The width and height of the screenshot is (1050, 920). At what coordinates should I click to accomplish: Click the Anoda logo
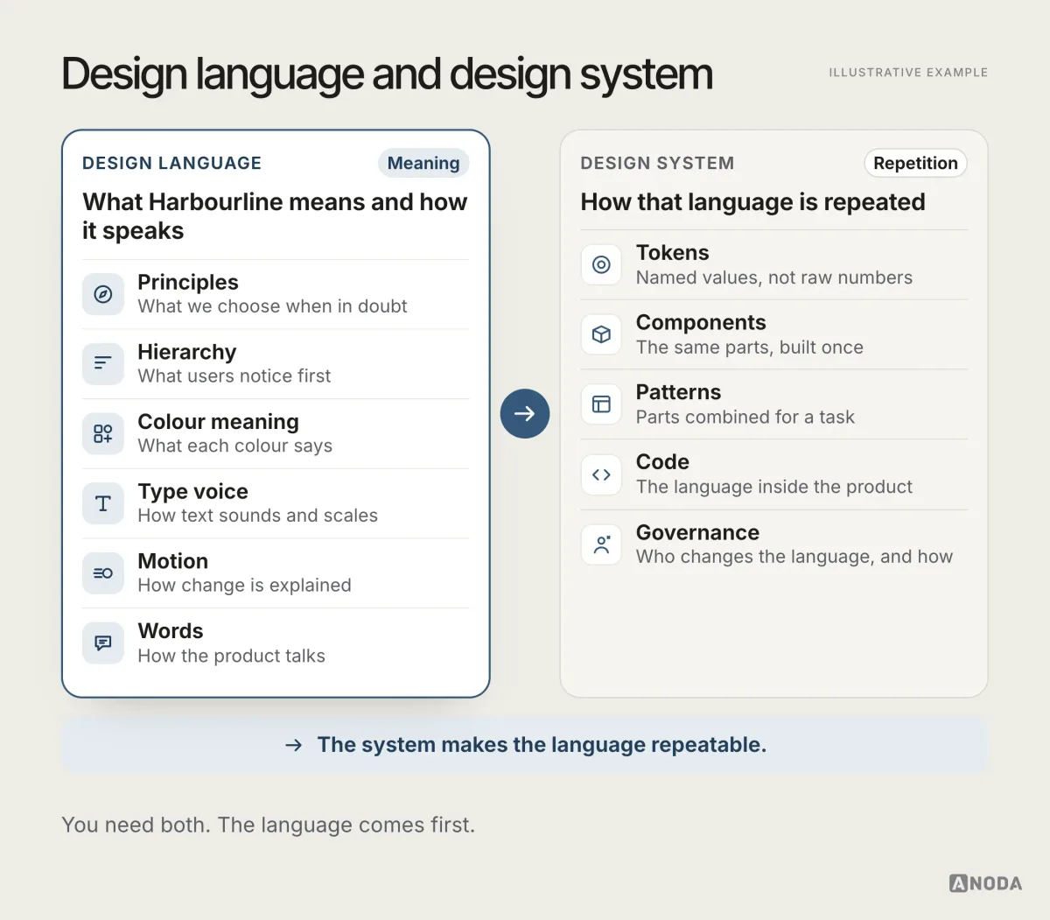point(985,883)
